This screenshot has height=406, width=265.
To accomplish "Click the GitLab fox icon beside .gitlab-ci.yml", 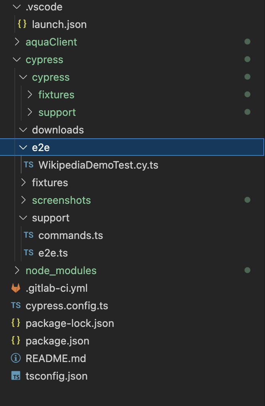I will [x=16, y=288].
